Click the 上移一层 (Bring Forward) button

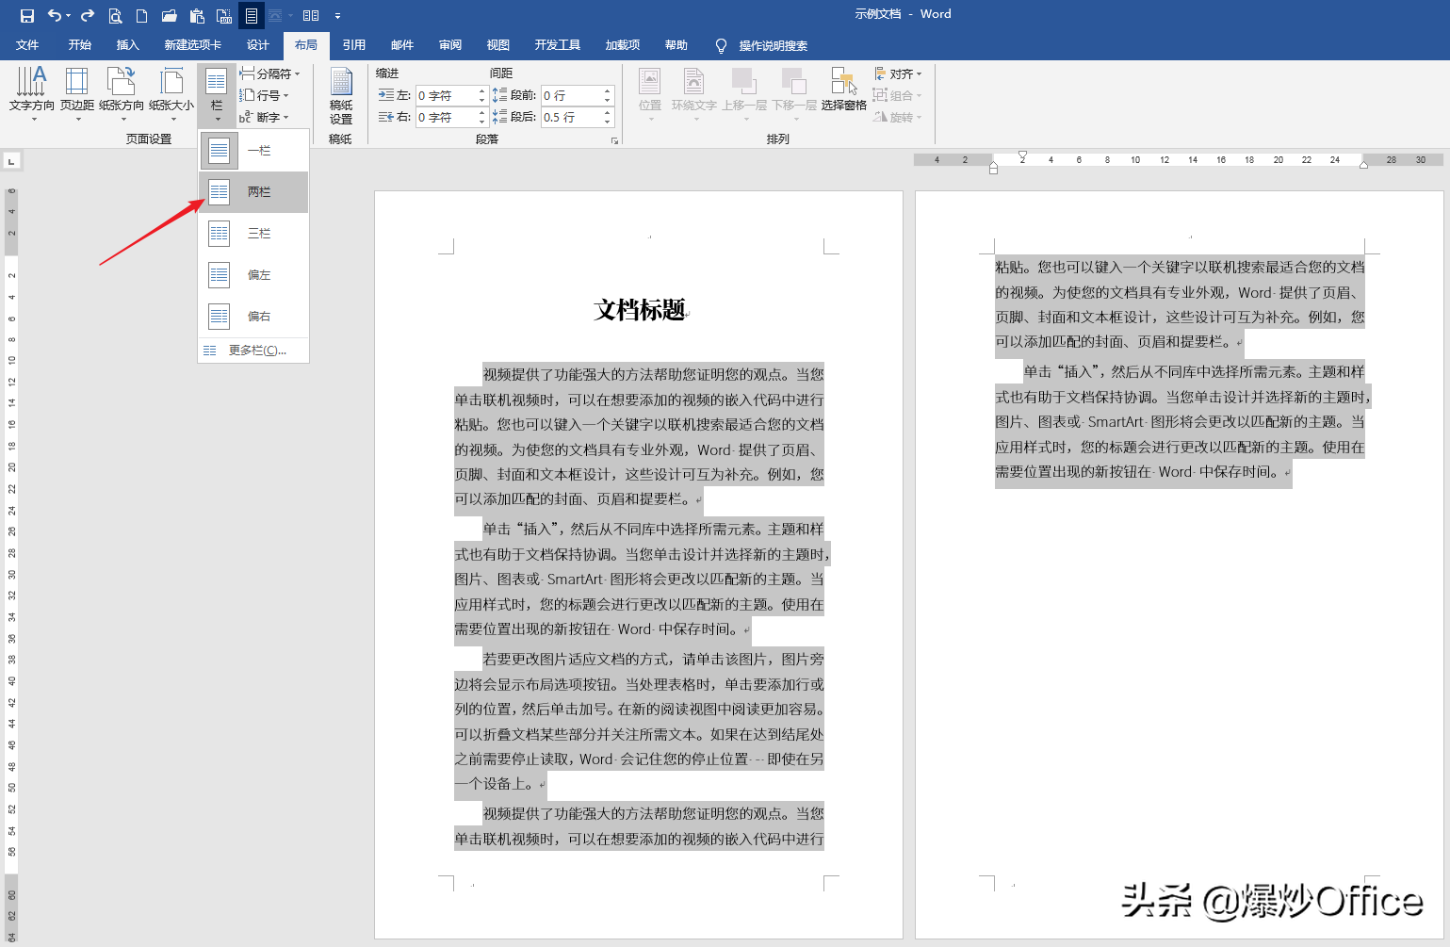point(744,94)
